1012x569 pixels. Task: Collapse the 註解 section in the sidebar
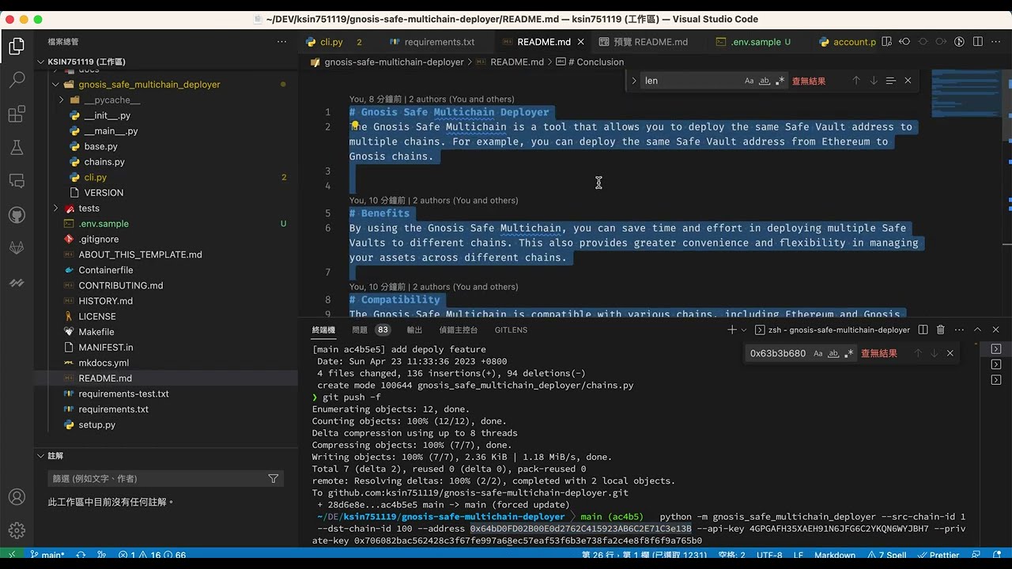pyautogui.click(x=41, y=456)
